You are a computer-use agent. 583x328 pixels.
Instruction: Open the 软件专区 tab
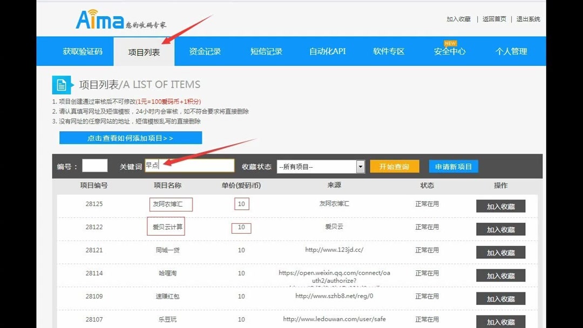388,51
